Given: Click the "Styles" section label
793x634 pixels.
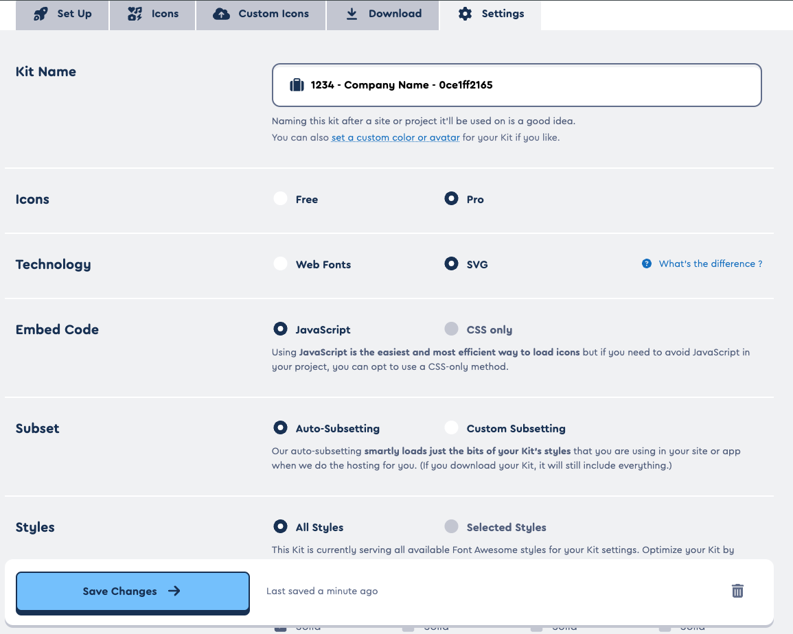Looking at the screenshot, I should point(35,528).
